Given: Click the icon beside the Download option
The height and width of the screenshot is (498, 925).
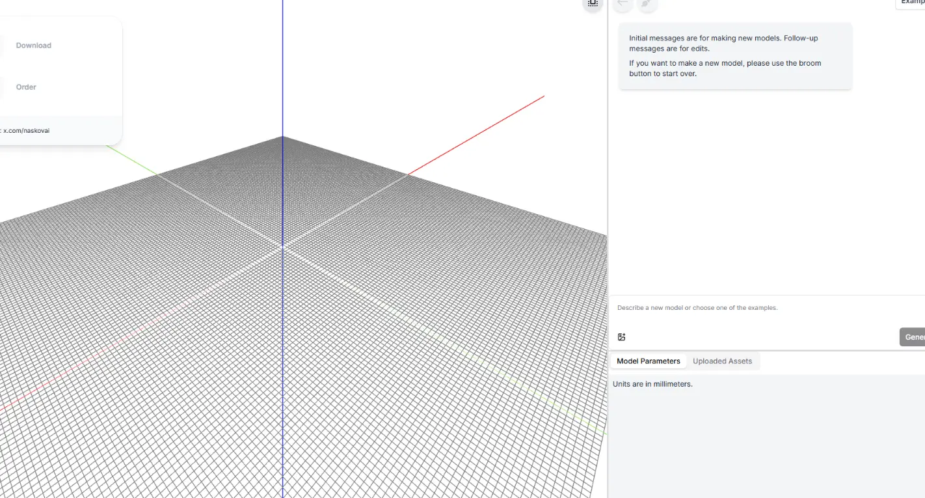Looking at the screenshot, I should point(2,45).
